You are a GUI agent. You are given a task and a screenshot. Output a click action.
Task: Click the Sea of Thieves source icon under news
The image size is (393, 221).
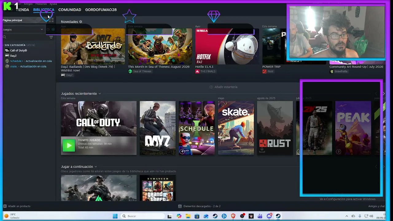[x=130, y=72]
